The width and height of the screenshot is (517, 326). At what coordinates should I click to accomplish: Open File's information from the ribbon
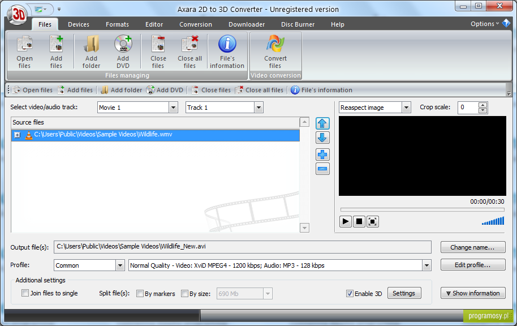pyautogui.click(x=227, y=52)
